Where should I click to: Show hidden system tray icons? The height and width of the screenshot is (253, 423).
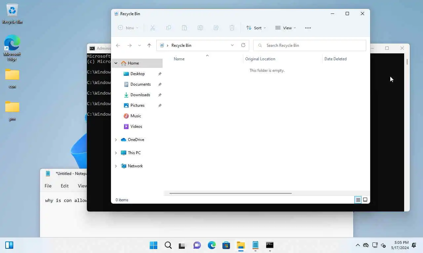coord(358,245)
